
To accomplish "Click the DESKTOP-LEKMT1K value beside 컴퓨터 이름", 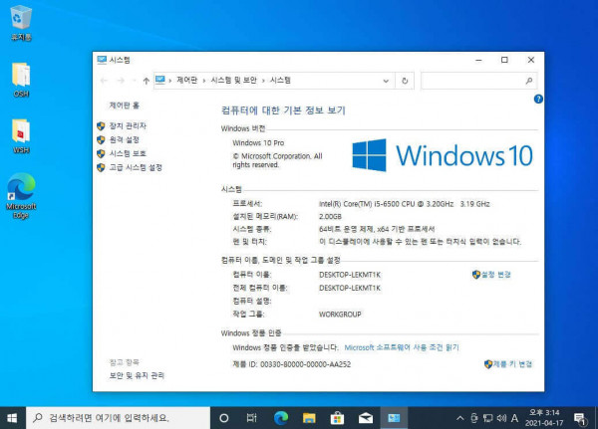I will click(350, 275).
